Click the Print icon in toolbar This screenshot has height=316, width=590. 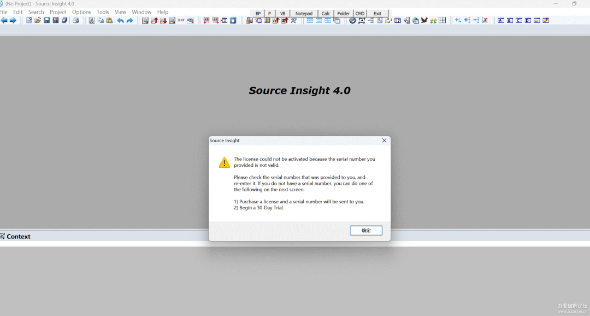point(76,21)
